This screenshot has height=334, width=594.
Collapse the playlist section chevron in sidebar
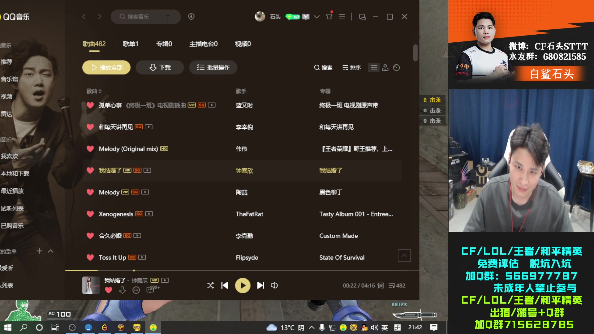pos(51,251)
